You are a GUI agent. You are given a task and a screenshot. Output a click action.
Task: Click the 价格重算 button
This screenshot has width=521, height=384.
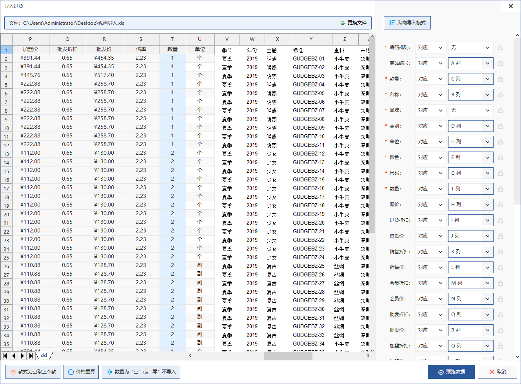[x=81, y=372]
